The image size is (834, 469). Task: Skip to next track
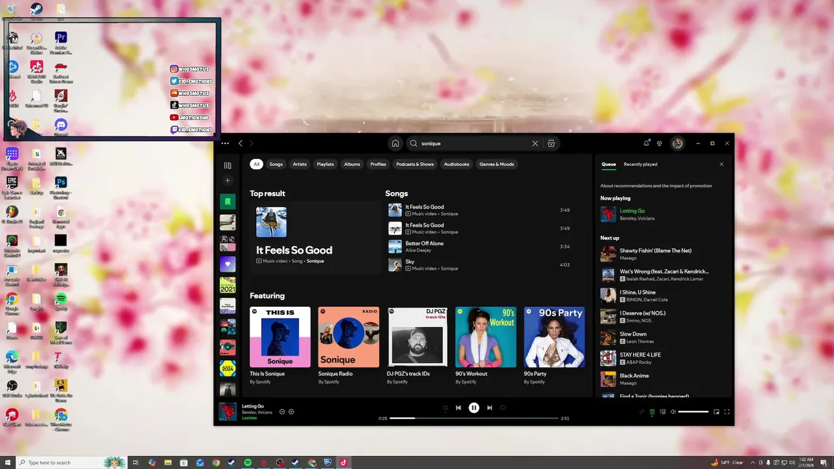489,408
